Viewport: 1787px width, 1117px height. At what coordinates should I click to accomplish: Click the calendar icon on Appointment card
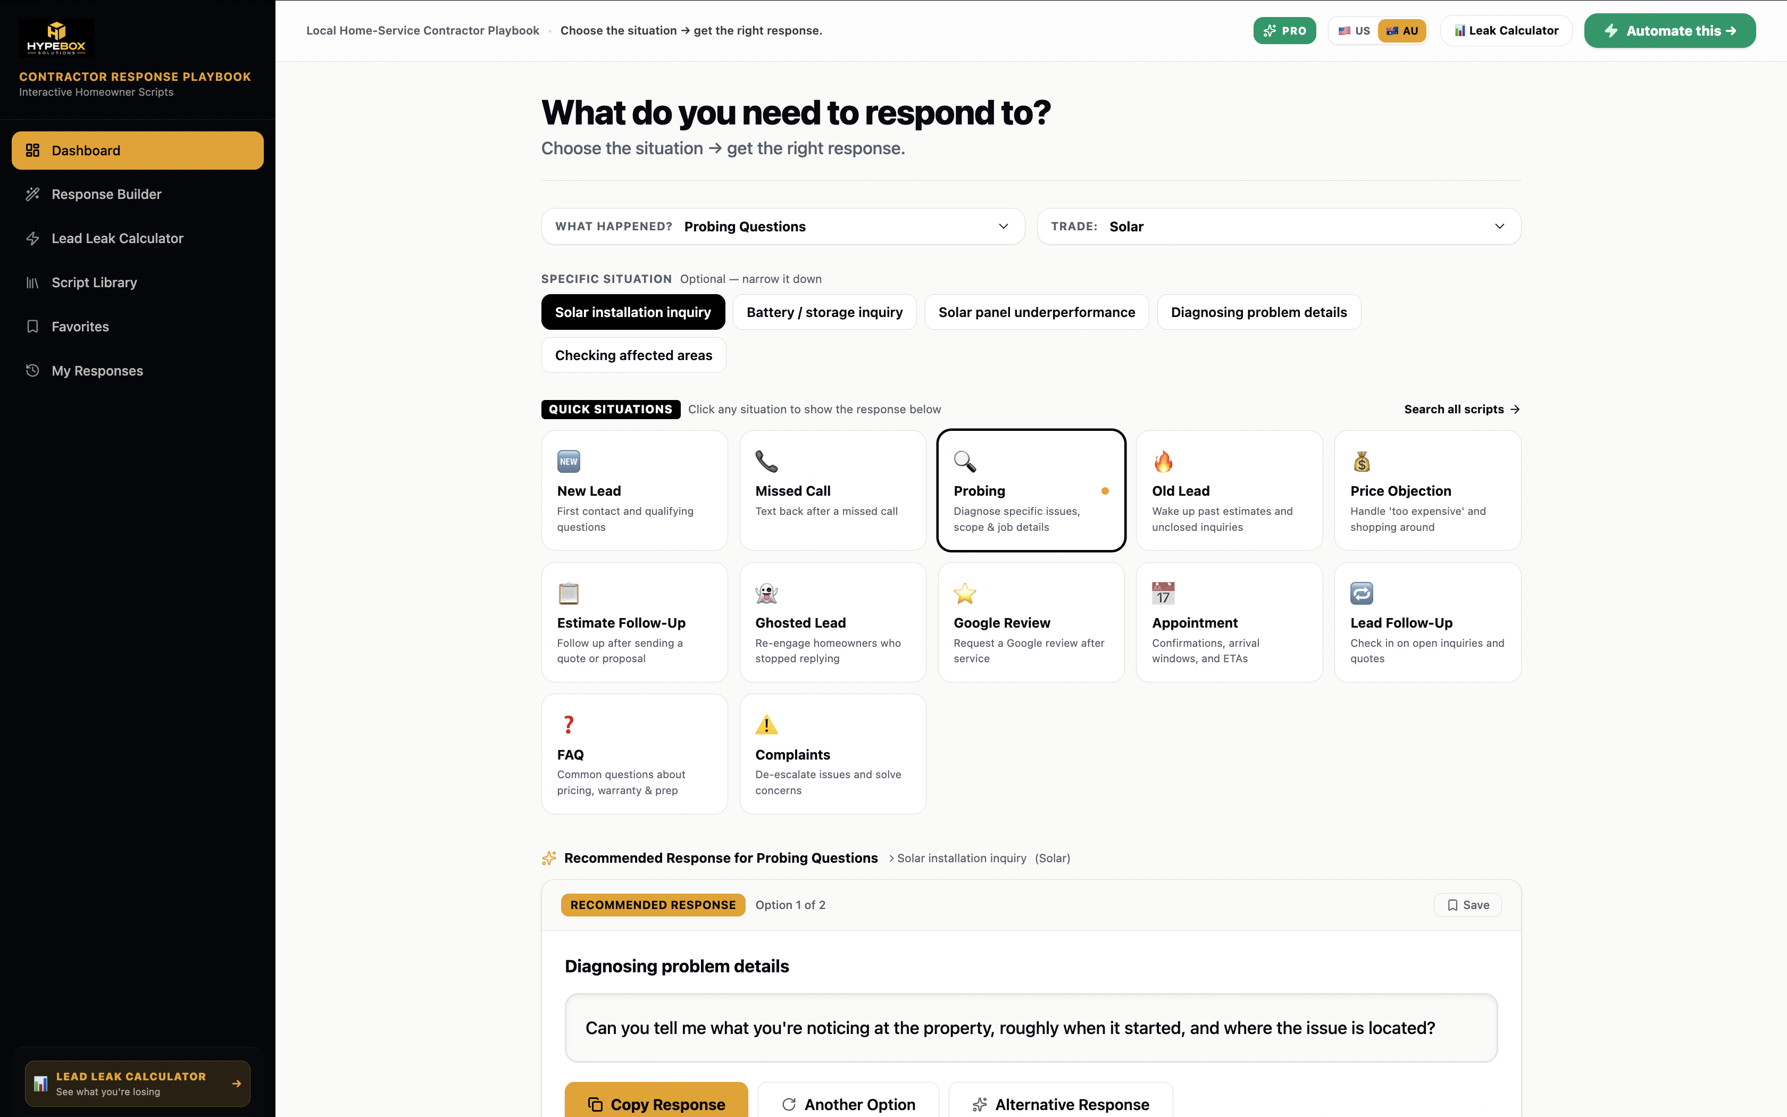(x=1163, y=593)
